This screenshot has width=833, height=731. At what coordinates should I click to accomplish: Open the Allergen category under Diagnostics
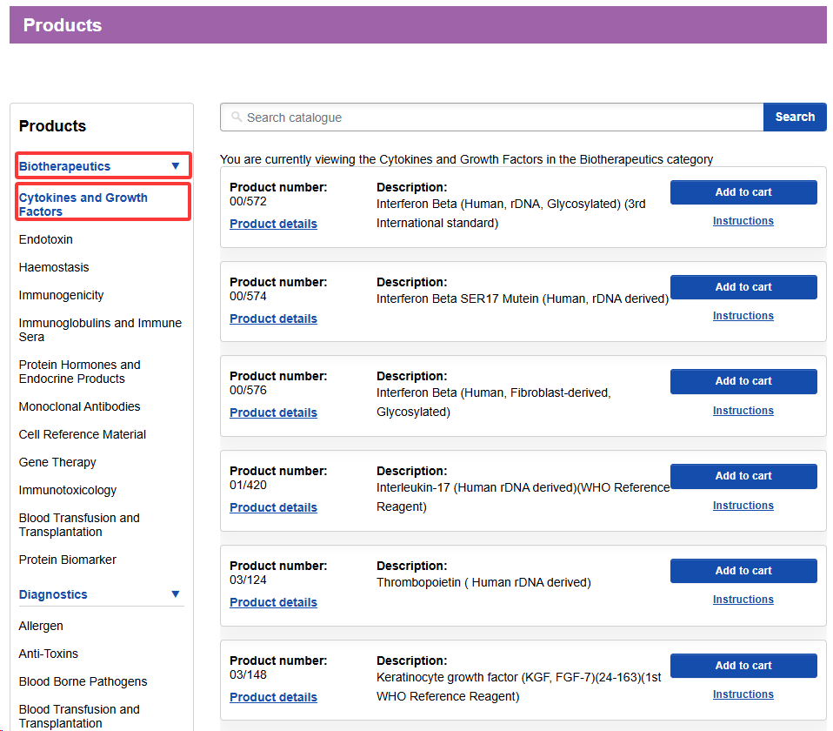pyautogui.click(x=41, y=626)
